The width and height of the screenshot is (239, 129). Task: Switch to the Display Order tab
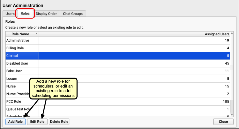click(x=46, y=14)
